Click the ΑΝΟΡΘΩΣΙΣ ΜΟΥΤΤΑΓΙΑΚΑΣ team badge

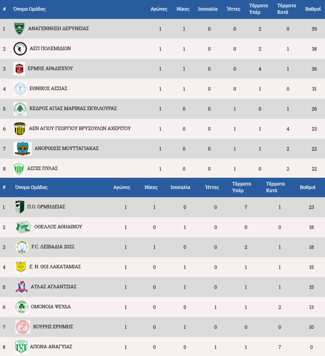click(x=22, y=148)
